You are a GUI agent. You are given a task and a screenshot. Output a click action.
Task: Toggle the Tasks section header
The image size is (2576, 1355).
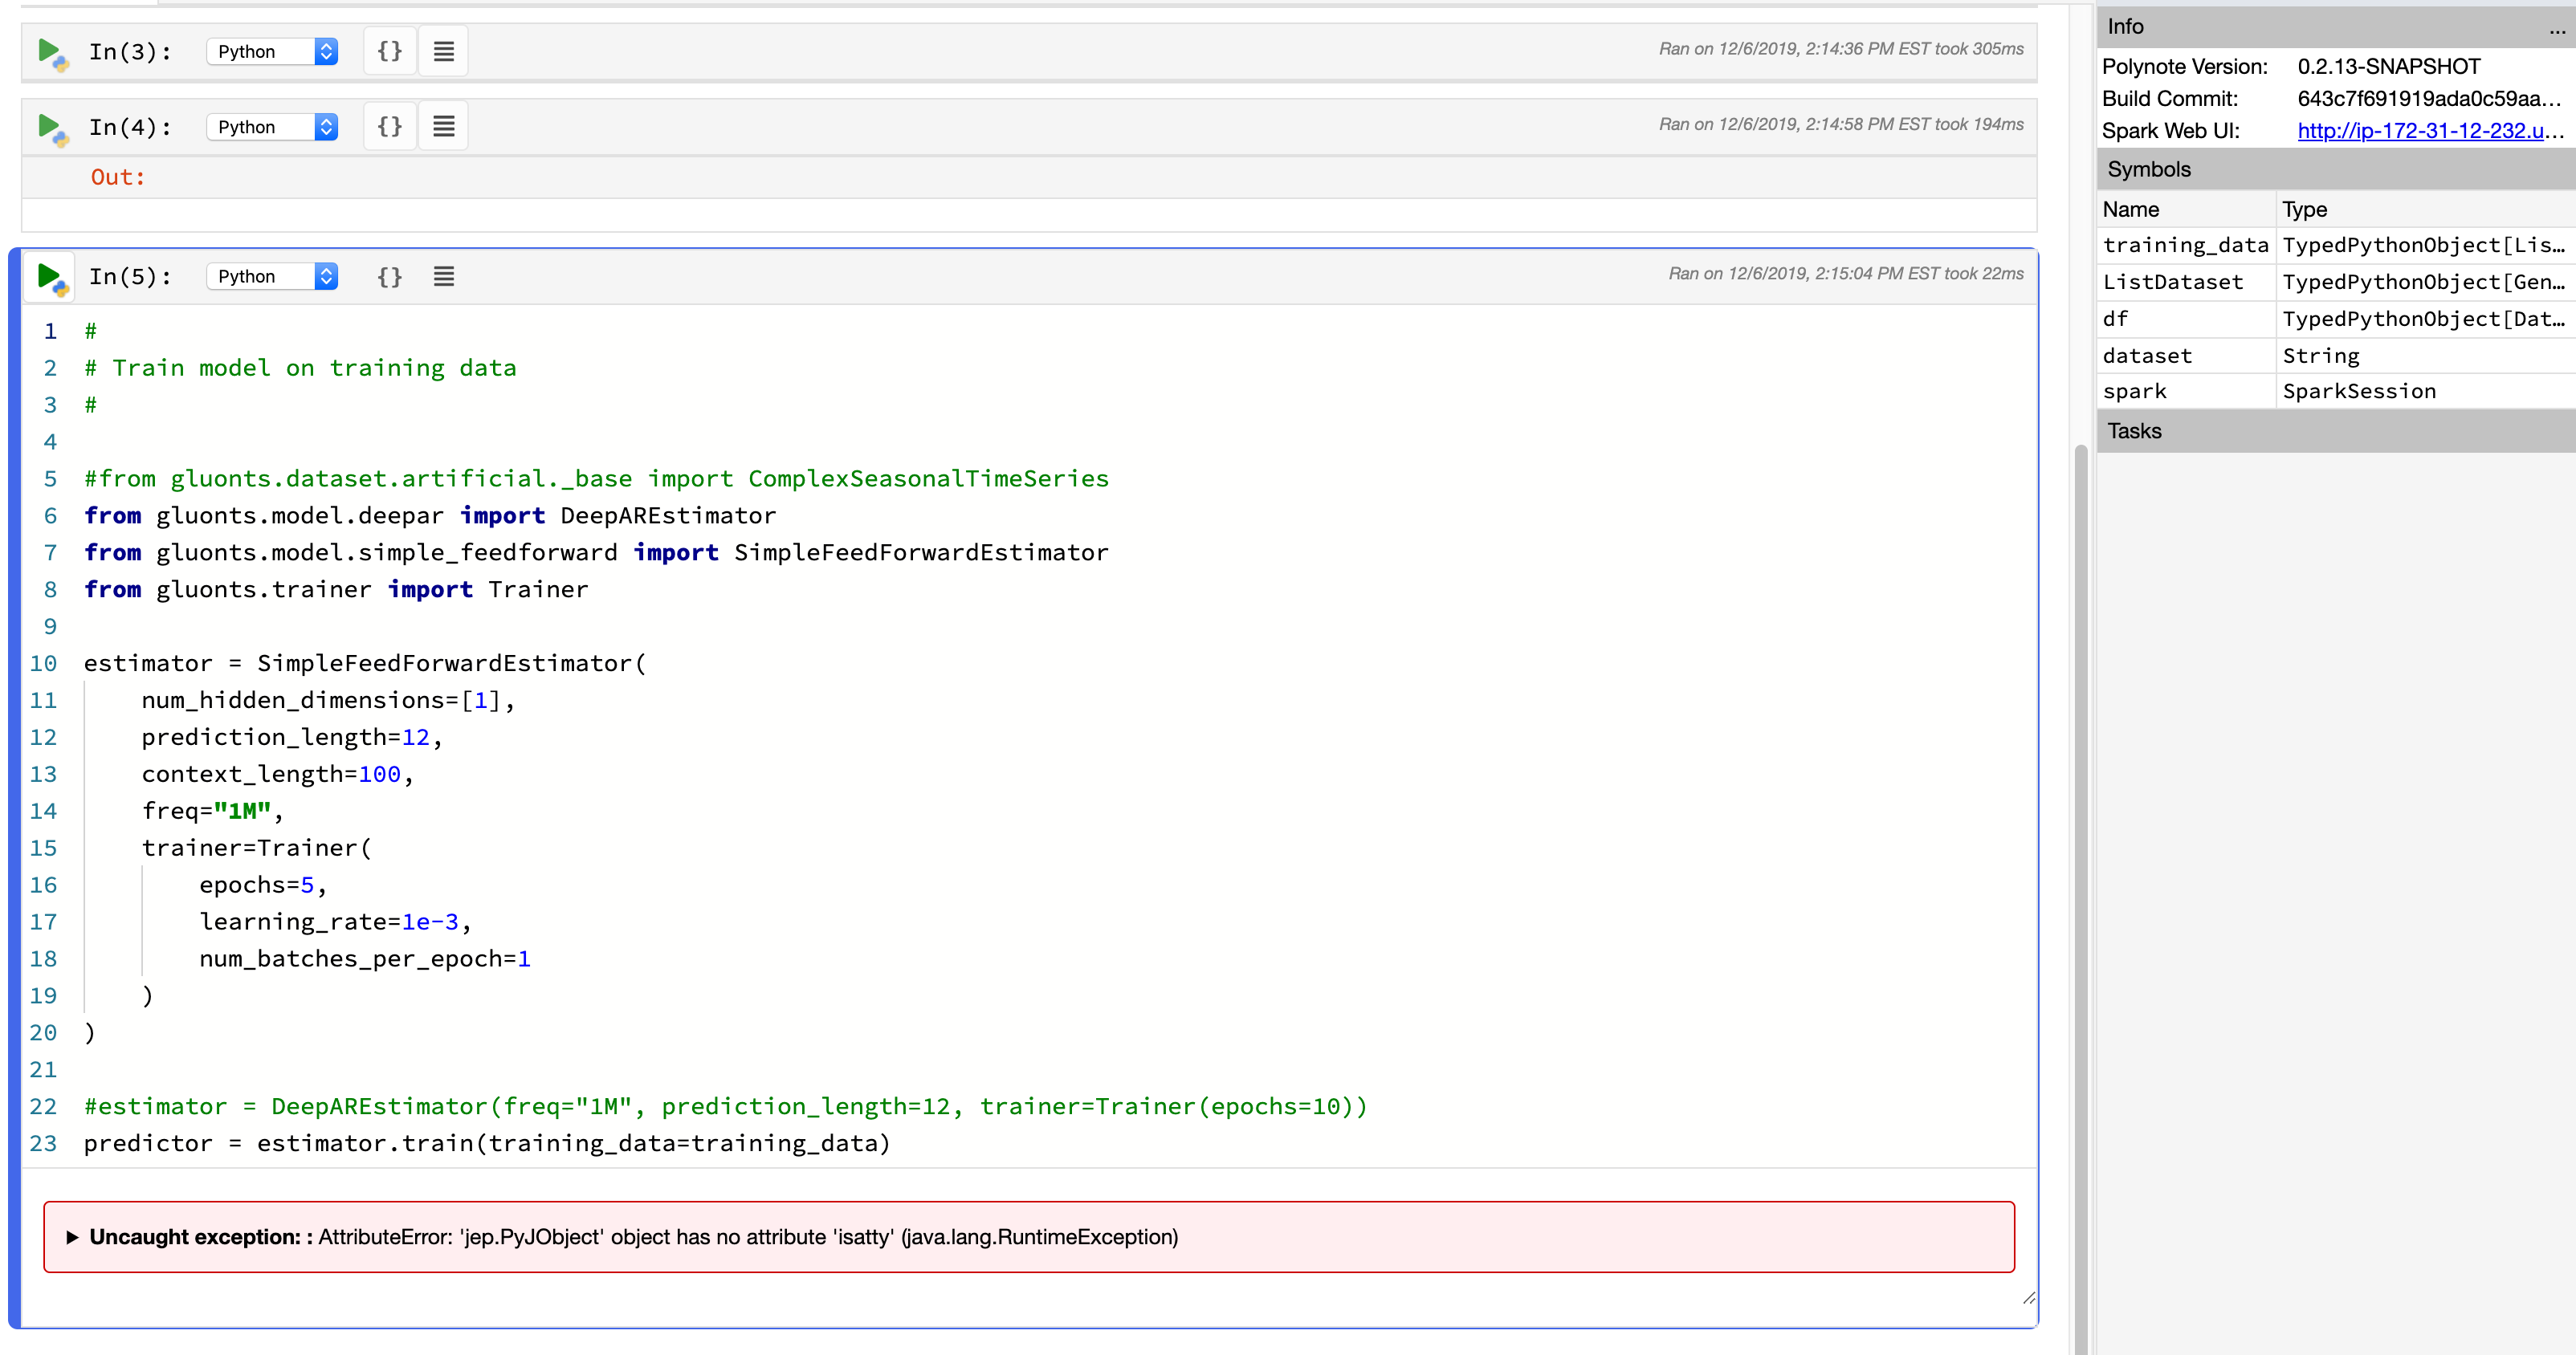tap(2135, 430)
